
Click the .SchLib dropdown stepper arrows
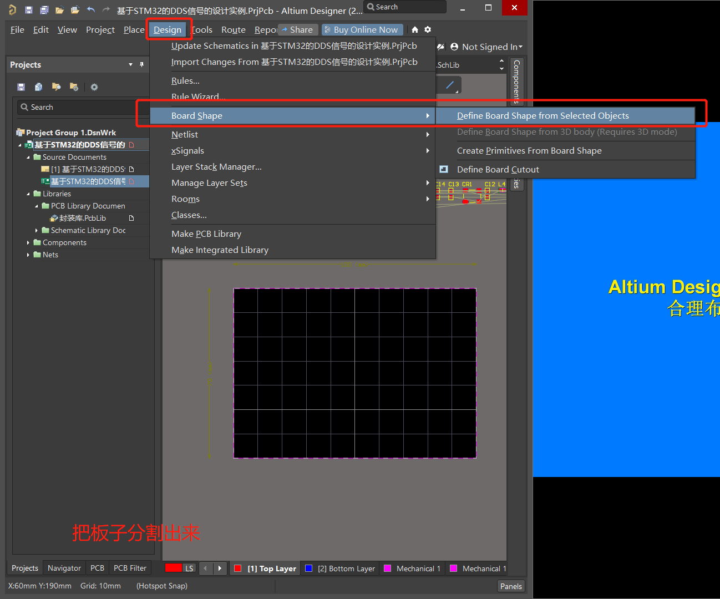click(501, 65)
